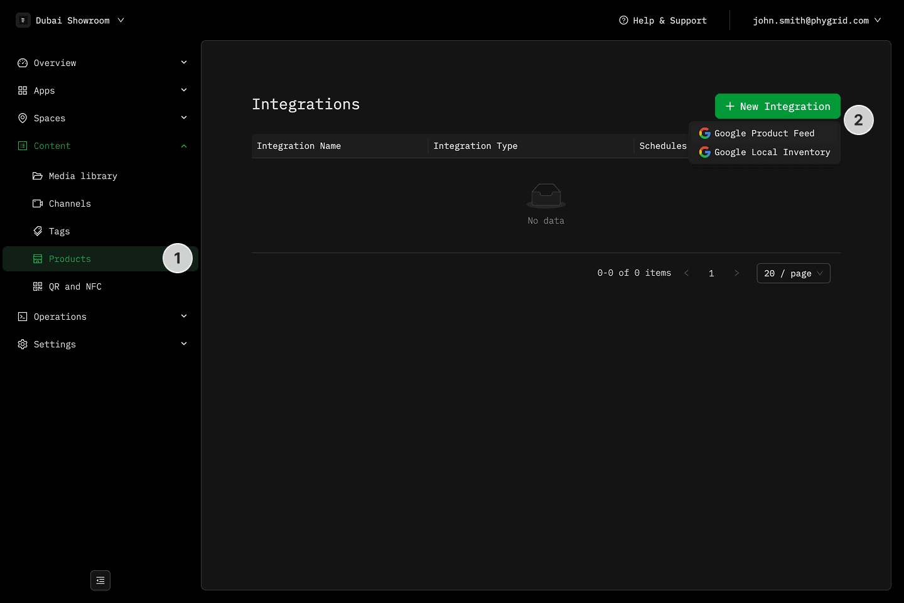Click the New Integration button
This screenshot has height=603, width=904.
(x=777, y=106)
